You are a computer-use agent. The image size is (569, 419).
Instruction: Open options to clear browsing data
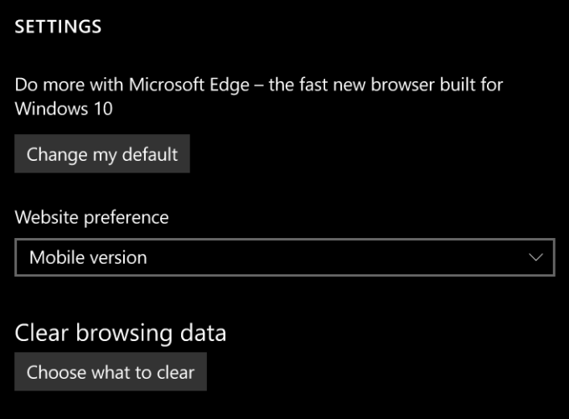pyautogui.click(x=111, y=371)
